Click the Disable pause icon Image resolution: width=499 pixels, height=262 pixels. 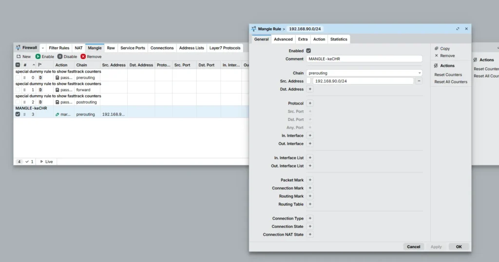tap(60, 56)
